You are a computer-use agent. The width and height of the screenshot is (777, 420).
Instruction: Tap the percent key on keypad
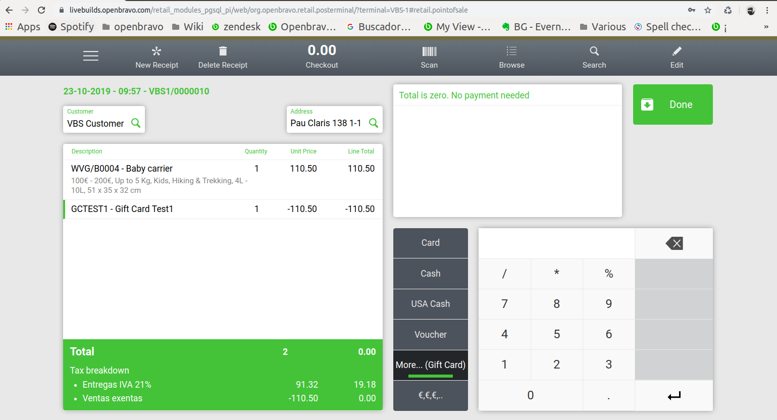pos(609,274)
